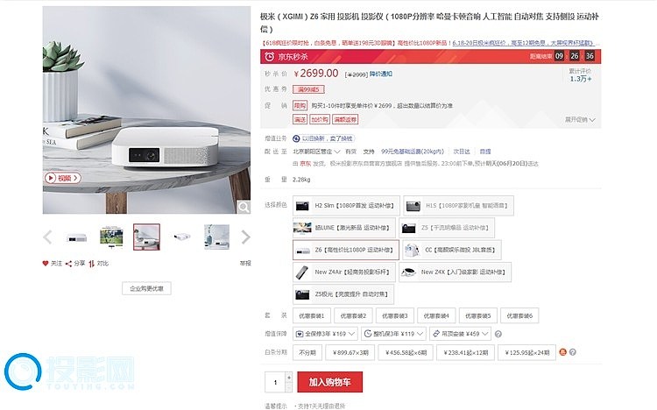Show previous thumbnails with left arrow
The image size is (657, 410).
(x=47, y=237)
